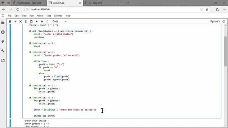
Task: Open the add notes pen icon
Action: pos(217,9)
